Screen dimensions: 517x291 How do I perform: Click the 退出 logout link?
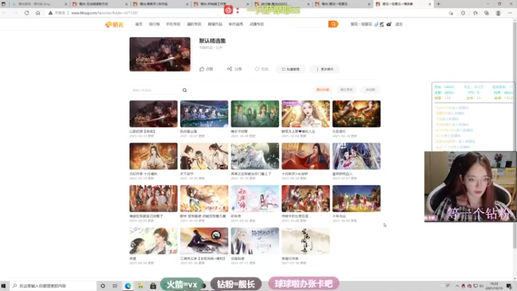(399, 24)
